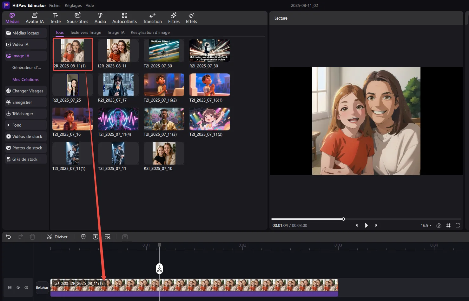
Task: Click the Diviser split button
Action: 57,237
